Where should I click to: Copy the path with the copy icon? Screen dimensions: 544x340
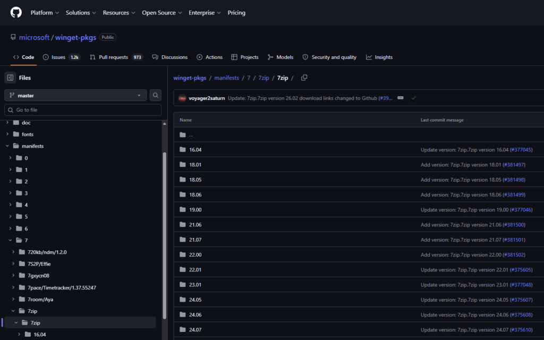point(304,78)
